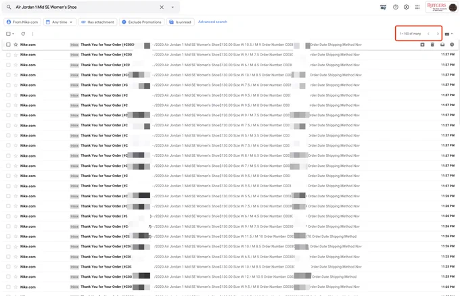Tick the select-all checkbox in toolbar
Screen dimensions: 460x296
pyautogui.click(x=8, y=34)
